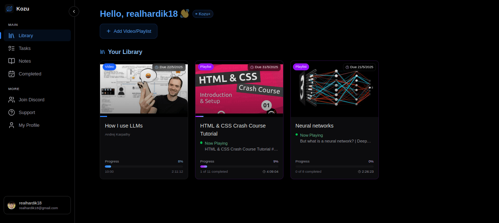Navigate to the Completed section
Screen dimensions: 499x223
(x=29, y=74)
